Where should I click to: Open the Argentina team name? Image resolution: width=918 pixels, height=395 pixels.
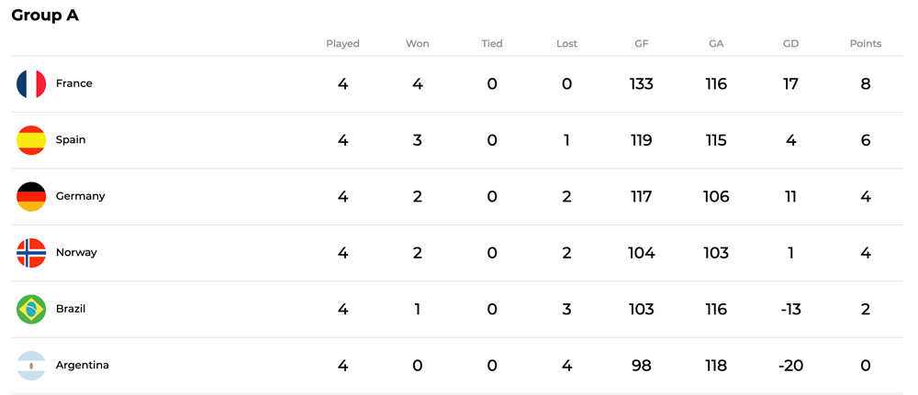click(82, 365)
